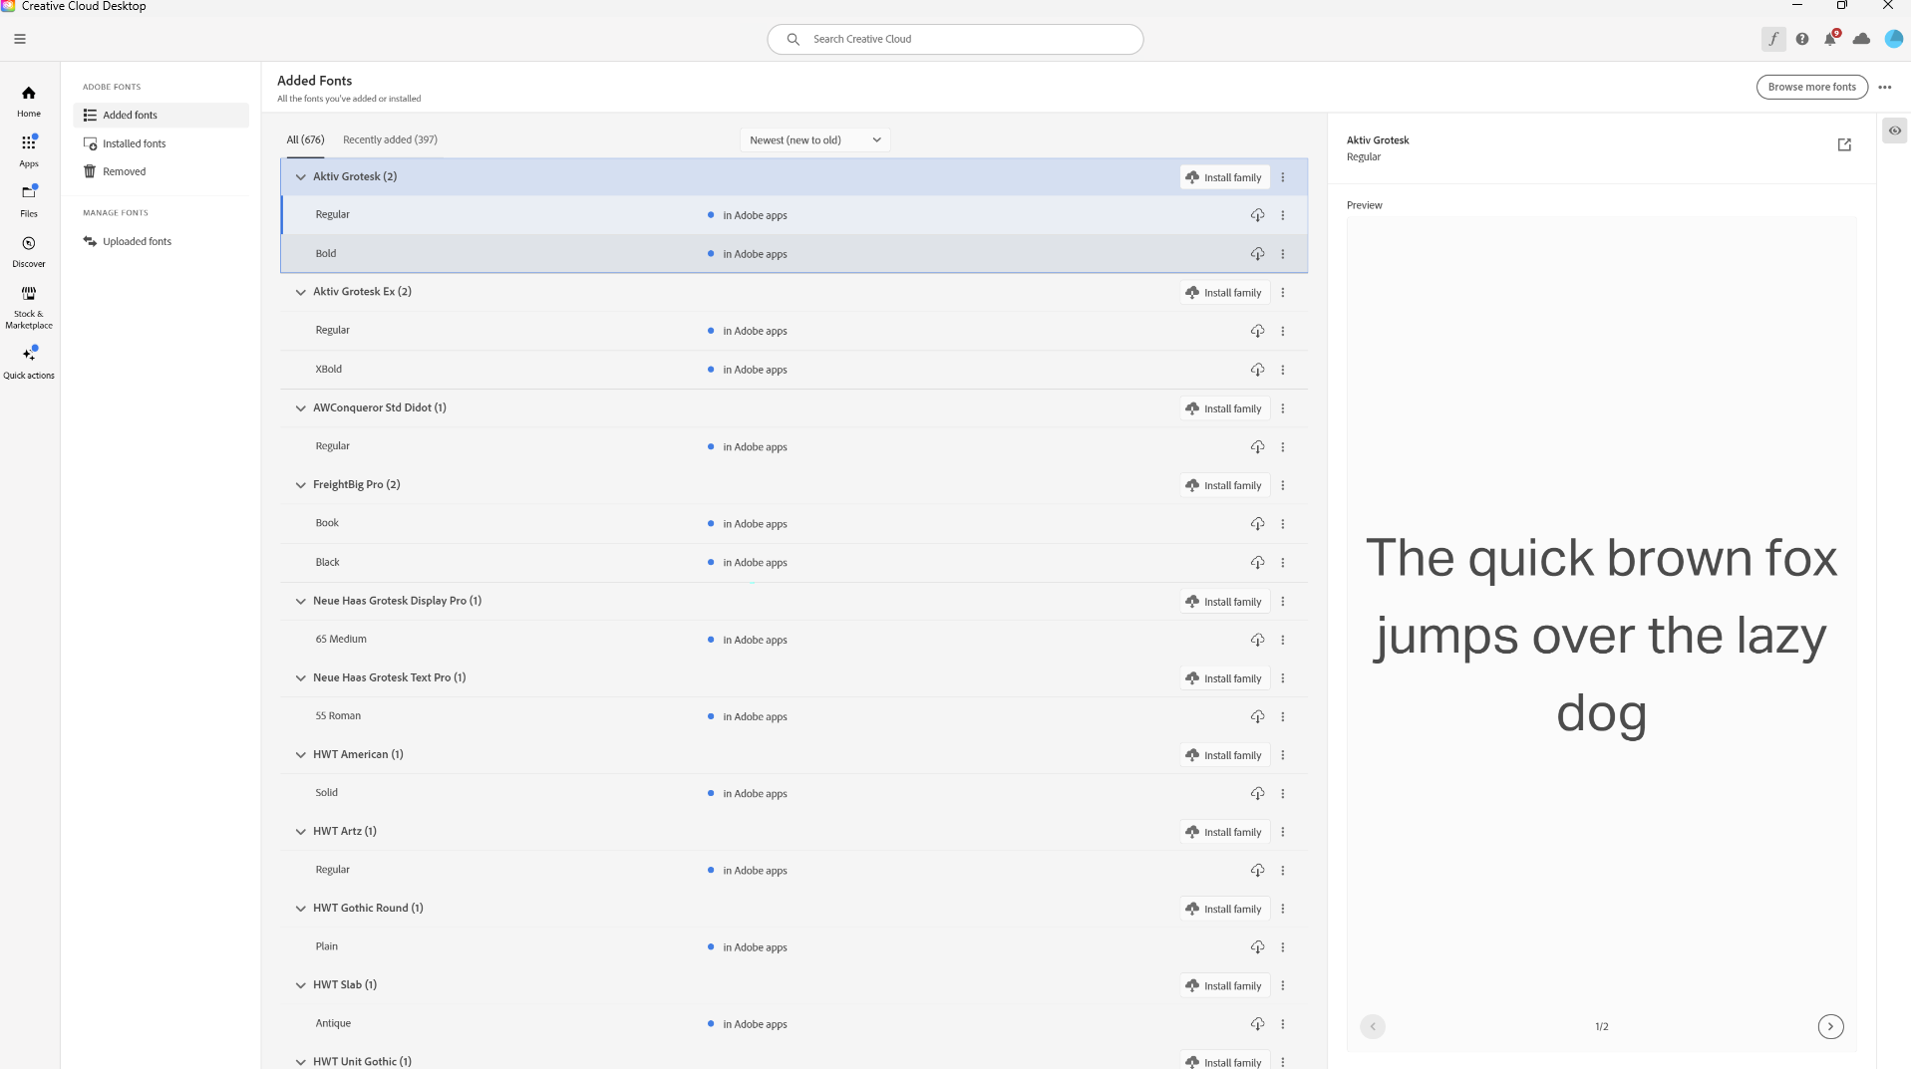Image resolution: width=1911 pixels, height=1069 pixels.
Task: Open more options for AWConqueror Std Didot Regular
Action: click(1283, 447)
